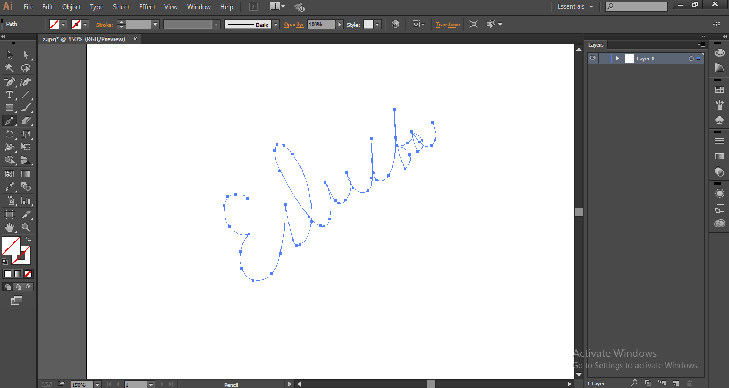Expand Layer 1 disclosure triangle
Screen dimensions: 729x388
click(x=617, y=58)
